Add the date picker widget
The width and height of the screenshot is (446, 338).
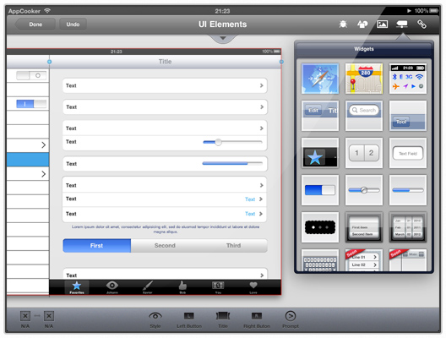408,227
